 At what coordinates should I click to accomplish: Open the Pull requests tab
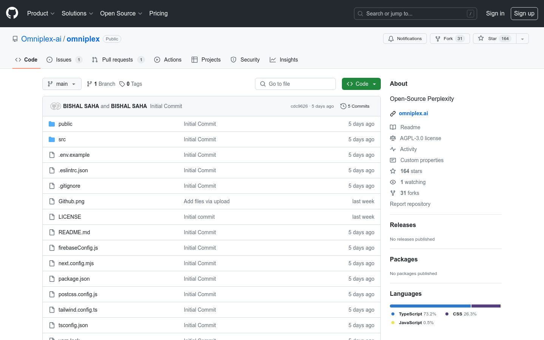[118, 60]
